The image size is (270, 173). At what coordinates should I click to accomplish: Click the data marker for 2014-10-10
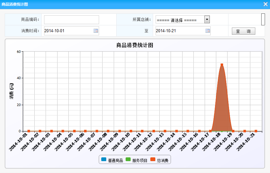point(131,131)
